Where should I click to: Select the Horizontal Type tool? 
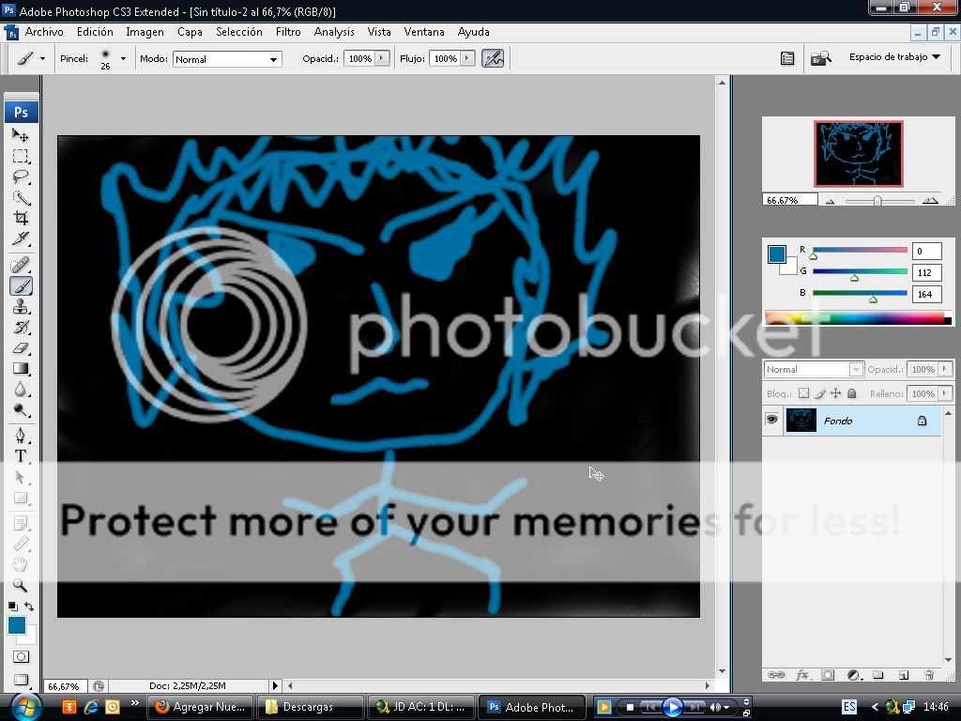21,456
